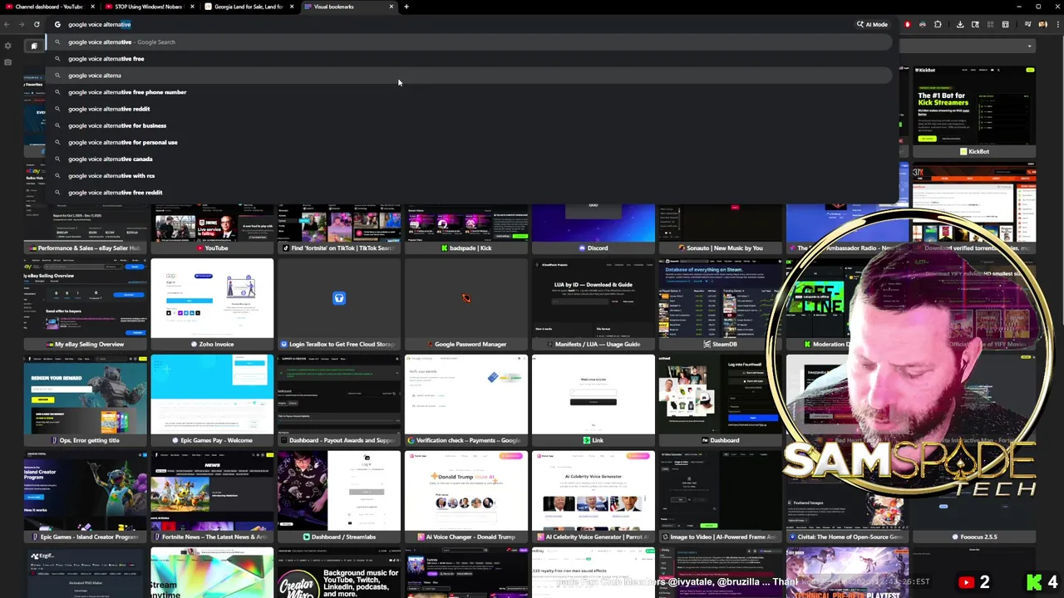Open the Dashboard - Payout Awards bookmark
The width and height of the screenshot is (1064, 598).
click(339, 400)
